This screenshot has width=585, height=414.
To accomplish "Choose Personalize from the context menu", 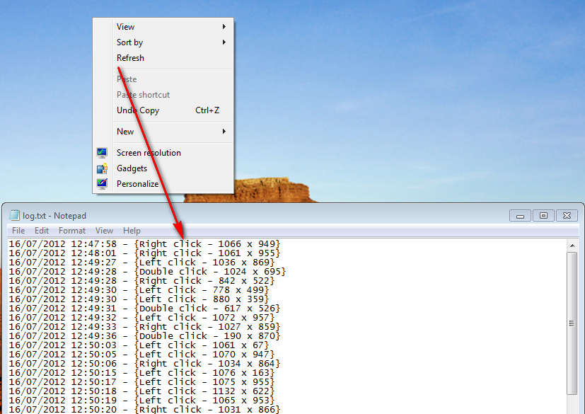I will (x=137, y=184).
